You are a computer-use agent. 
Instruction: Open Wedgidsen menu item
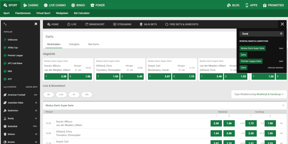point(62,13)
